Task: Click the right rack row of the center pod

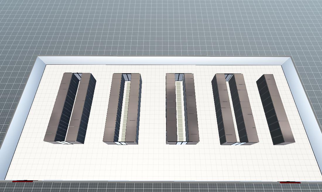Action: click(191, 108)
